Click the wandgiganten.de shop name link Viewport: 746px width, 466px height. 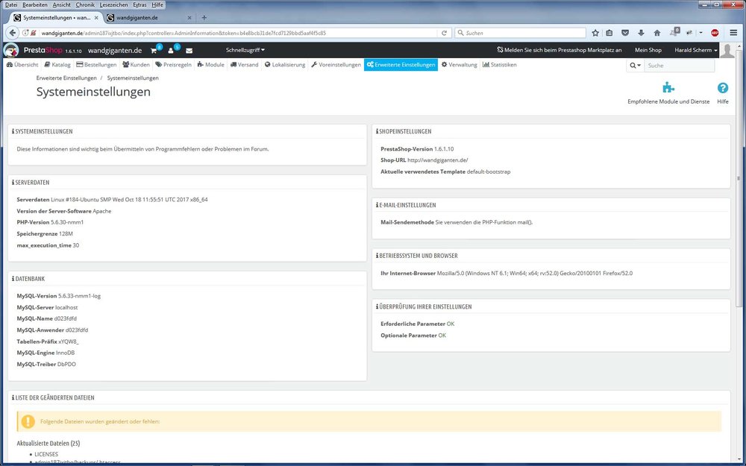115,50
